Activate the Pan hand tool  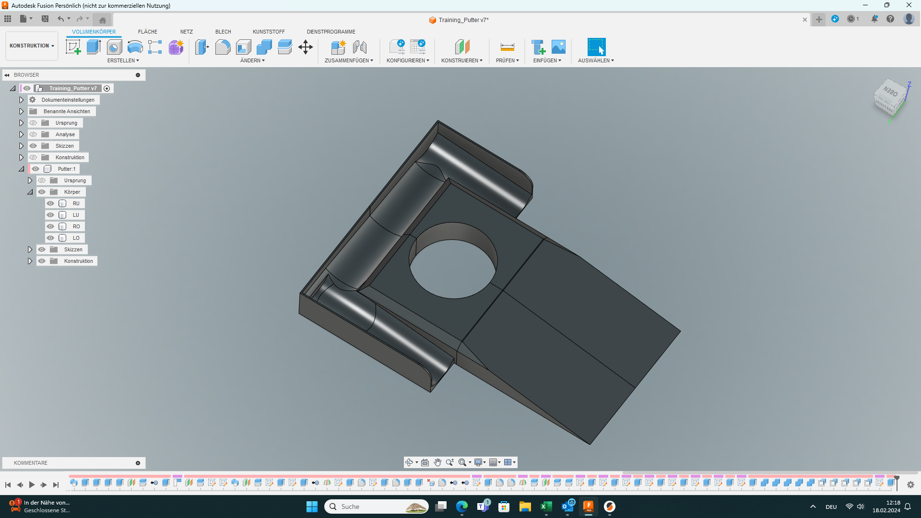pos(437,462)
